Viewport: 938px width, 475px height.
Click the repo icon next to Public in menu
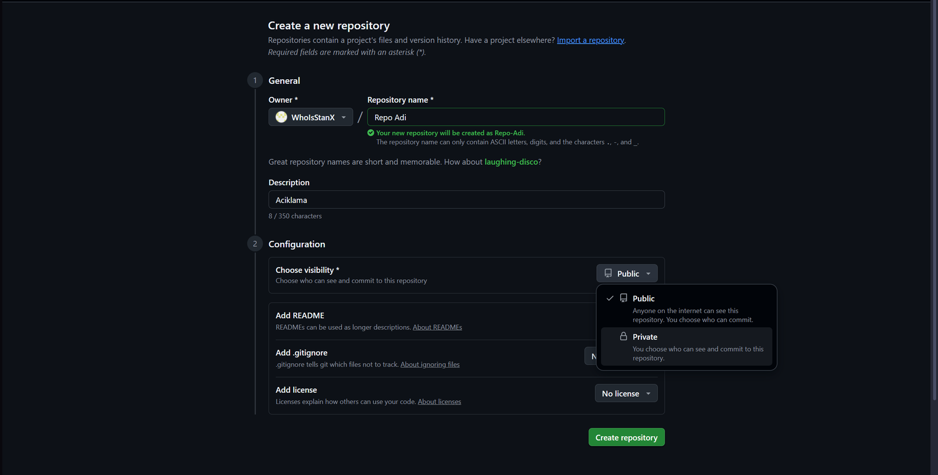[623, 298]
